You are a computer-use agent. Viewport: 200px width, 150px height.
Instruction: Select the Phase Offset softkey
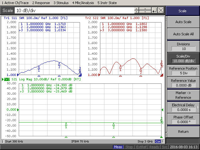point(183,119)
